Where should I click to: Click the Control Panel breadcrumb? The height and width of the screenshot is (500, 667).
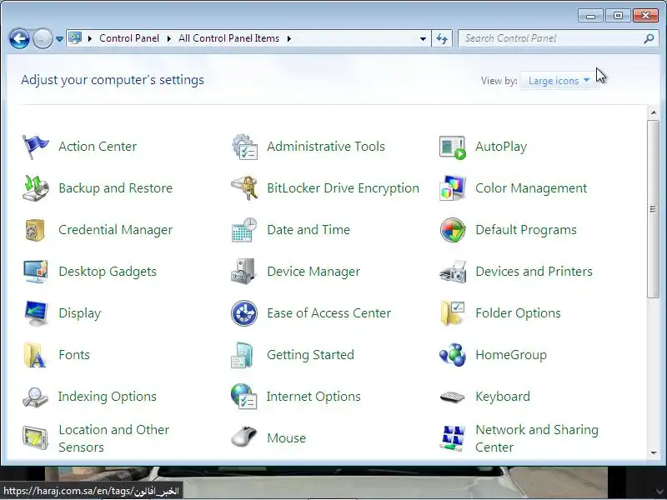click(x=129, y=38)
